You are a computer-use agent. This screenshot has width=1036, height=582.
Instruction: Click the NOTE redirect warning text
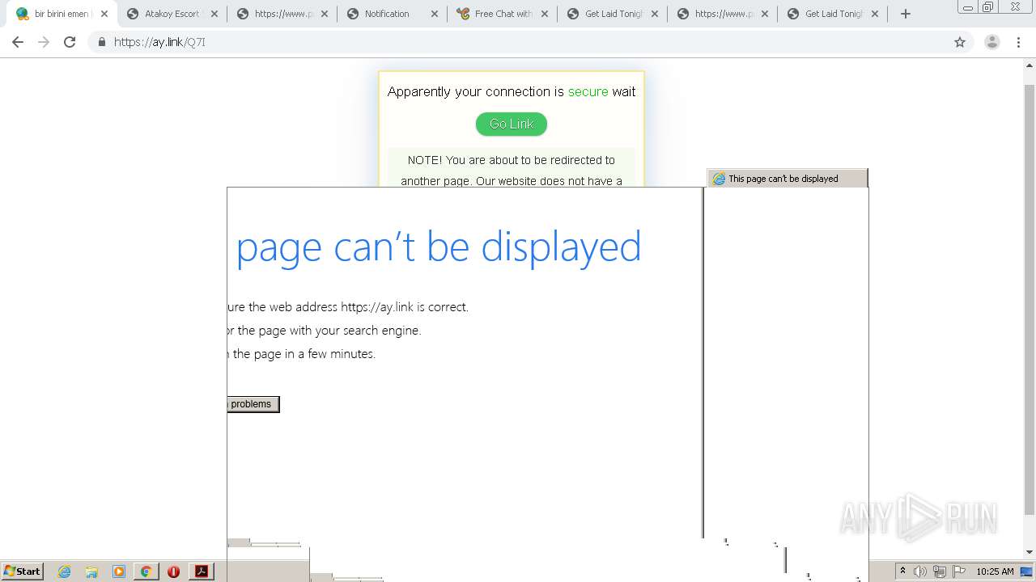click(512, 171)
